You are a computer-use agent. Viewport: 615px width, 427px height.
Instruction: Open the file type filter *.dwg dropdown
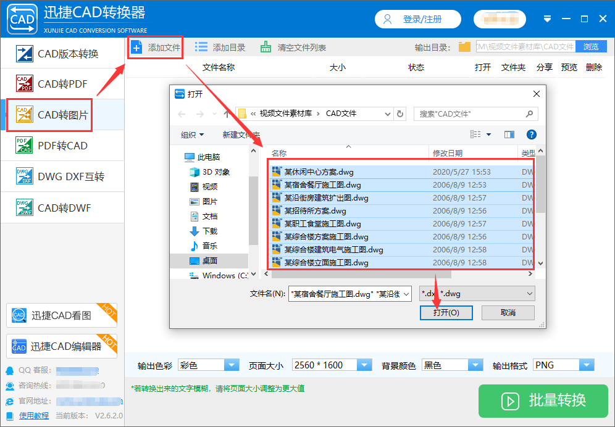pyautogui.click(x=477, y=294)
